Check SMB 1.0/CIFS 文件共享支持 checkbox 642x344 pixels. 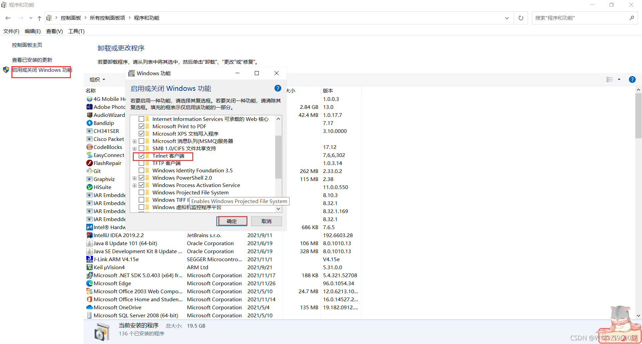(141, 148)
